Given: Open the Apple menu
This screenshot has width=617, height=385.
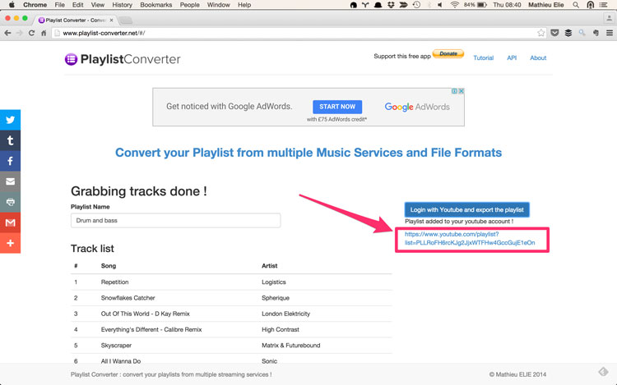Looking at the screenshot, I should tap(12, 5).
